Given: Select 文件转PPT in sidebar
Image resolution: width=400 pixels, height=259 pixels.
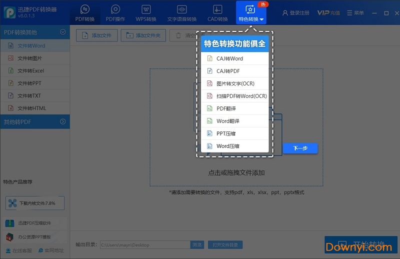Looking at the screenshot, I should [35, 83].
